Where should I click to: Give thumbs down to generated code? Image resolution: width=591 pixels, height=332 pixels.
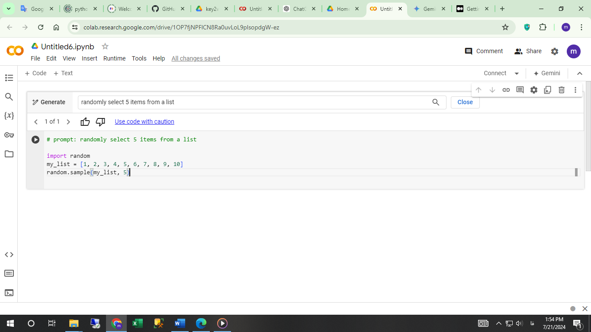[100, 122]
